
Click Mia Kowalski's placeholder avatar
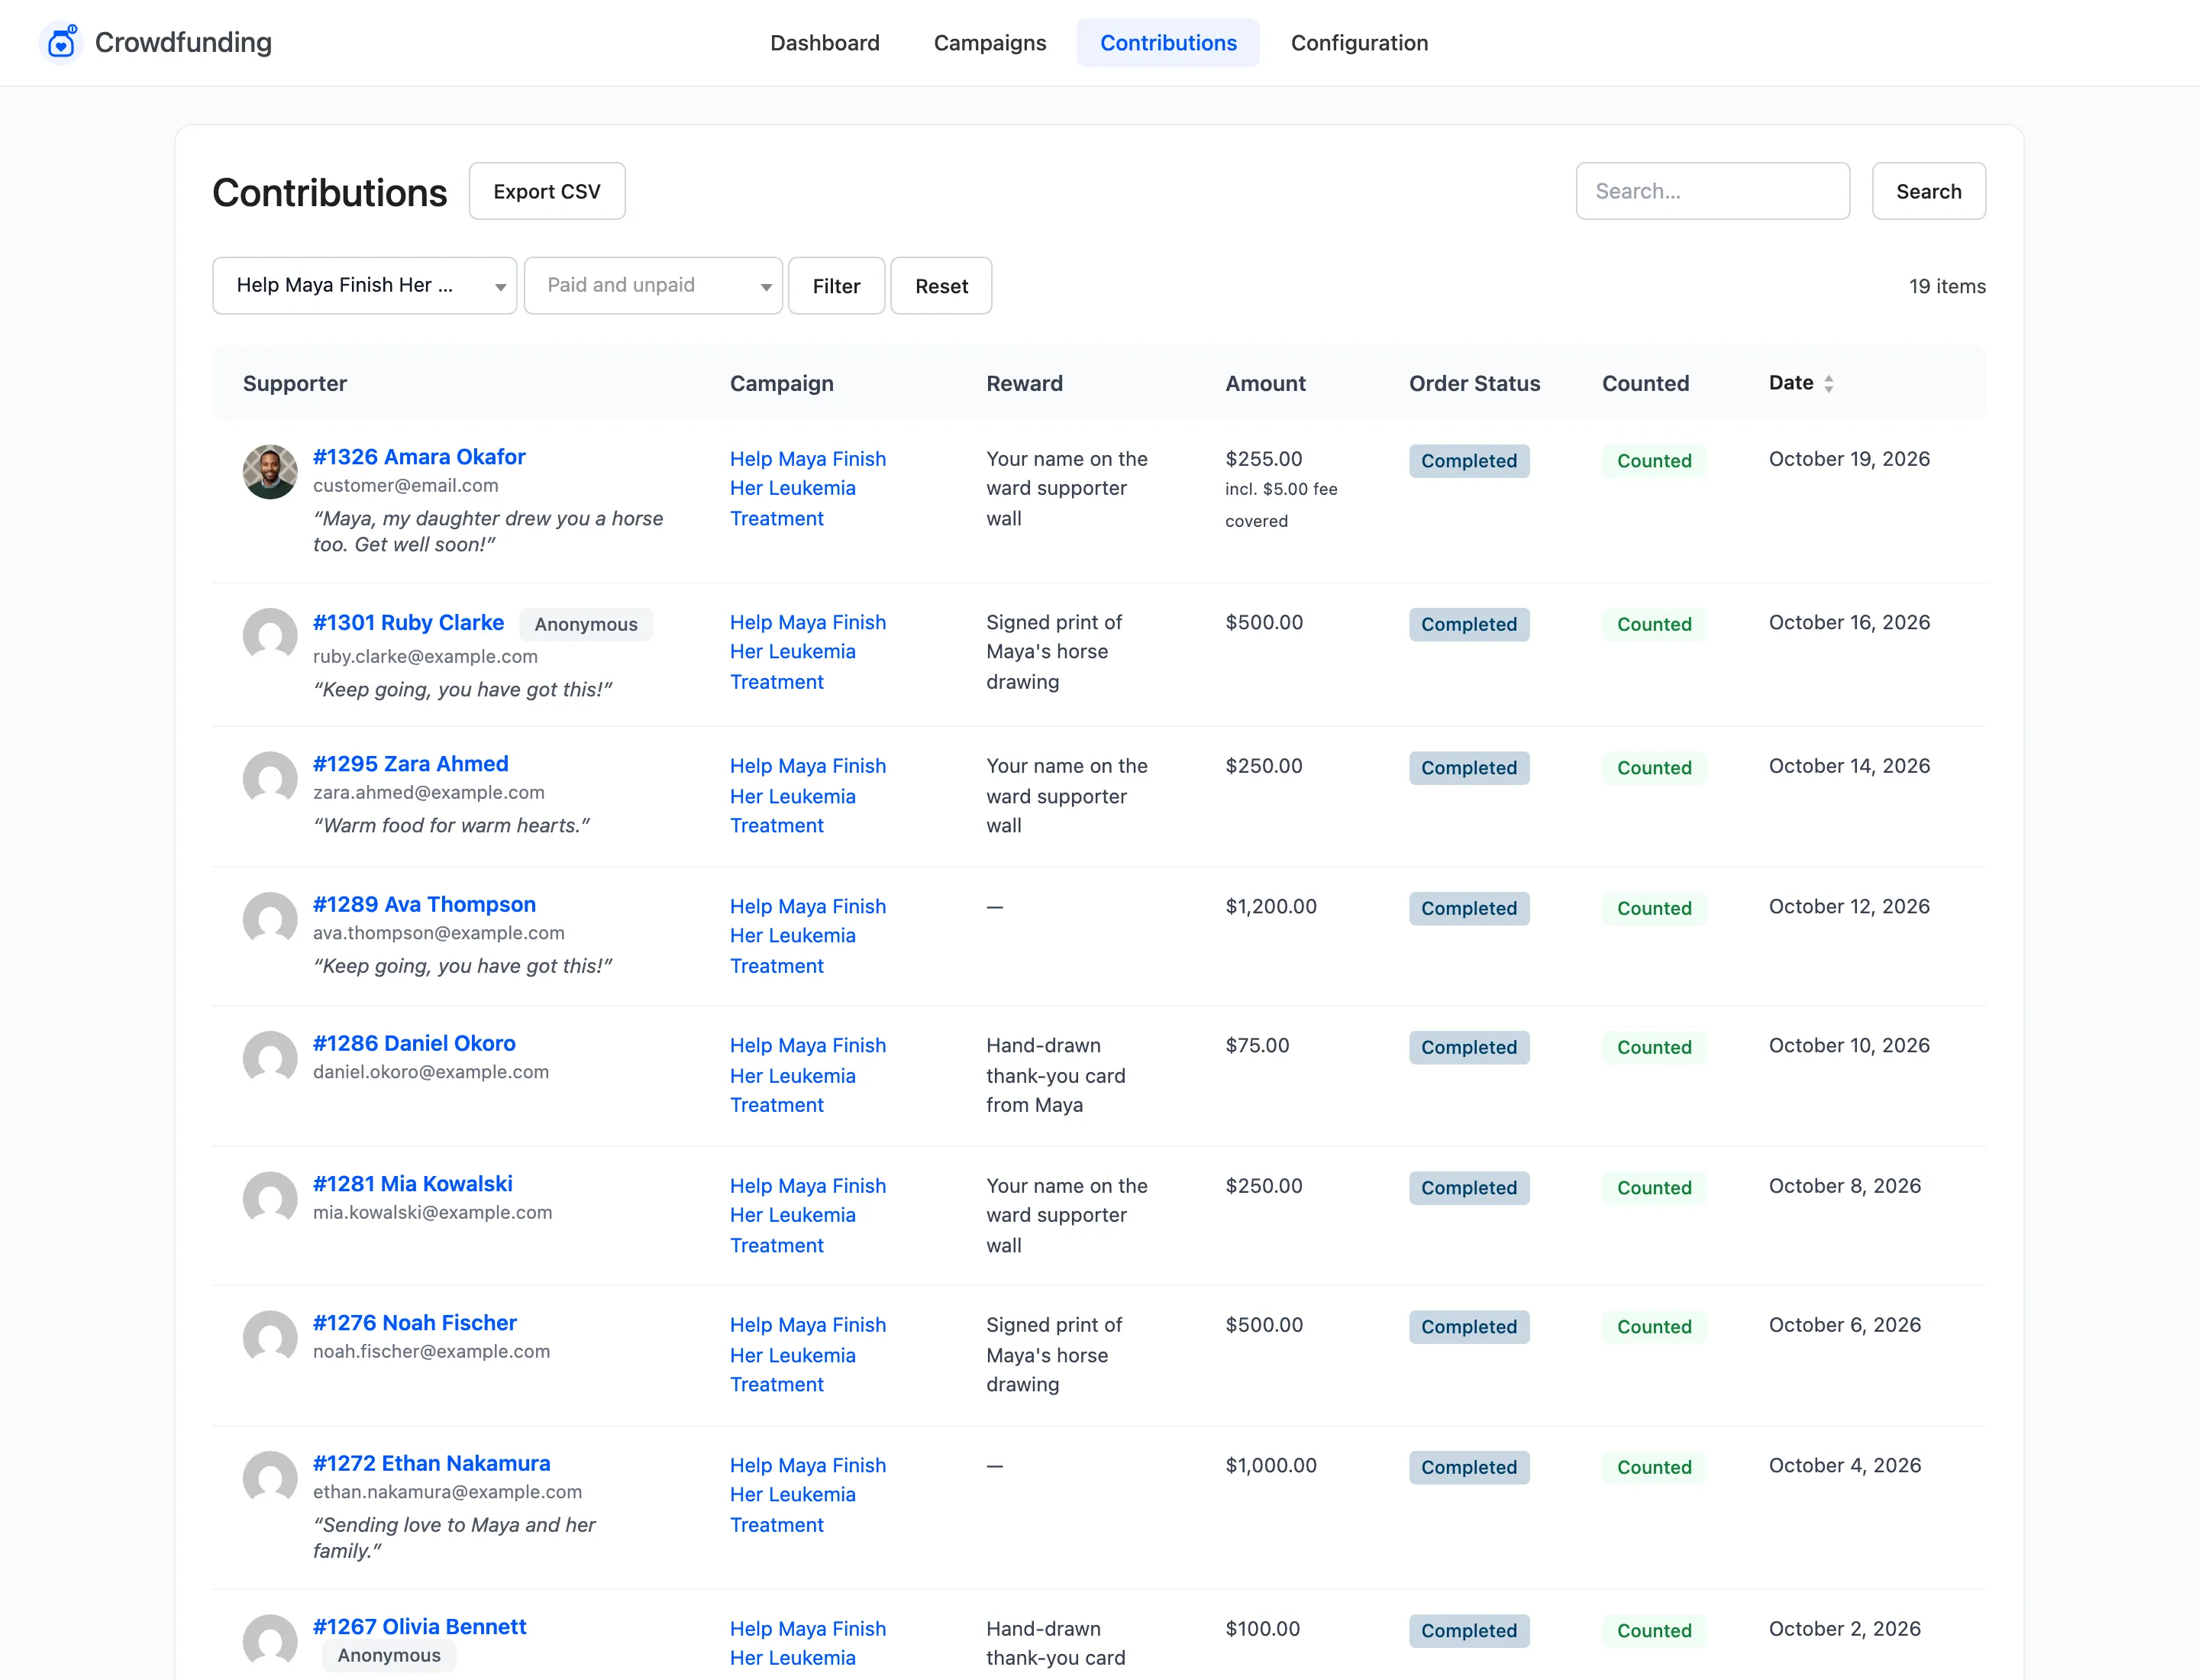[270, 1198]
